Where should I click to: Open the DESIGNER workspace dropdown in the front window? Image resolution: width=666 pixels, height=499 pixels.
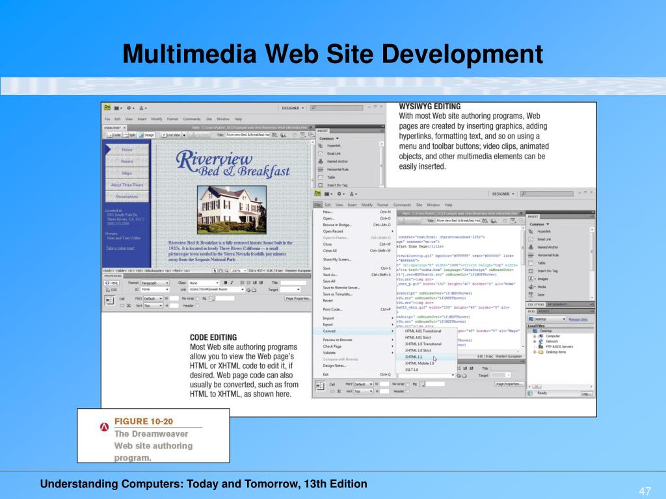pos(503,194)
